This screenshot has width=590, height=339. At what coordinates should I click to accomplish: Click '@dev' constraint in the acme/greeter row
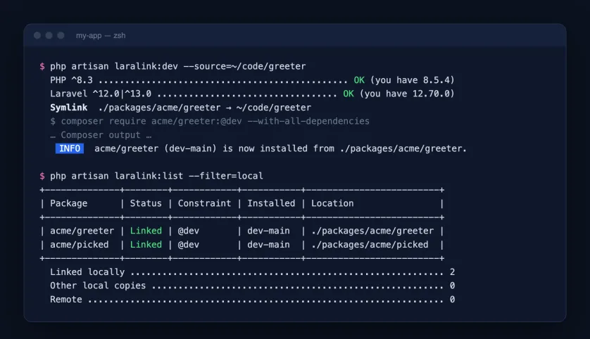pos(189,231)
